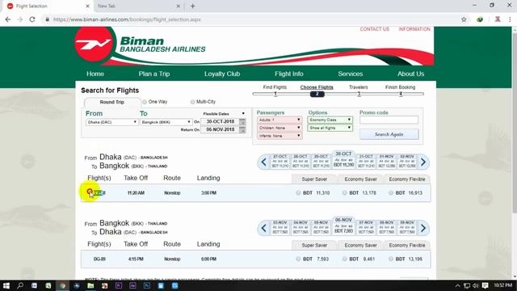Select the Round Trip tab
Image resolution: width=517 pixels, height=291 pixels.
click(x=112, y=102)
